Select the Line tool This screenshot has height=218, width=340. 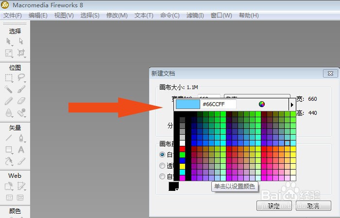(9, 138)
